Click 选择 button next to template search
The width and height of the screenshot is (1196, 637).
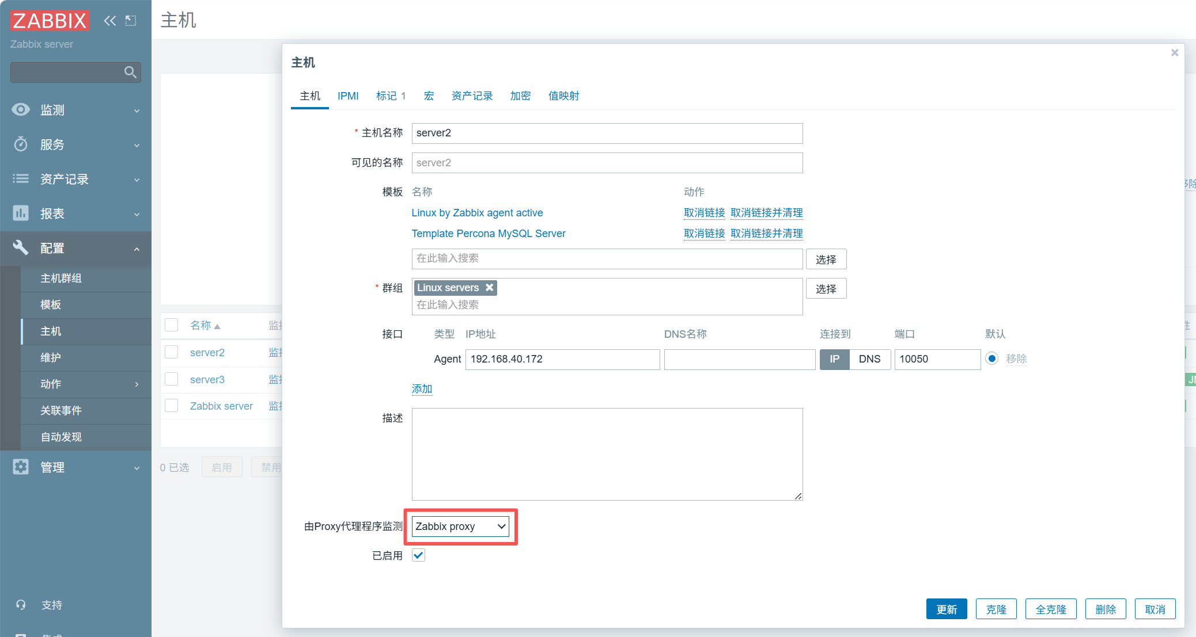(826, 259)
